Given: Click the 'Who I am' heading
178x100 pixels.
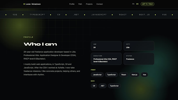Looking at the screenshot, I should pos(40,44).
